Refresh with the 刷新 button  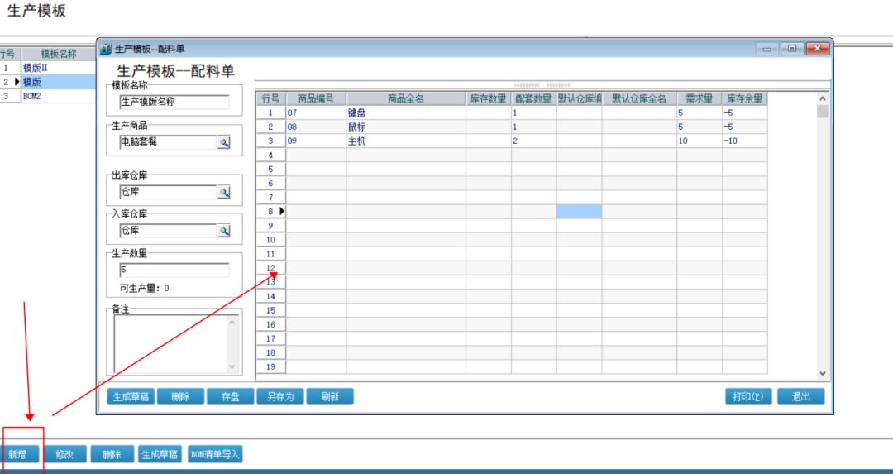pyautogui.click(x=330, y=396)
